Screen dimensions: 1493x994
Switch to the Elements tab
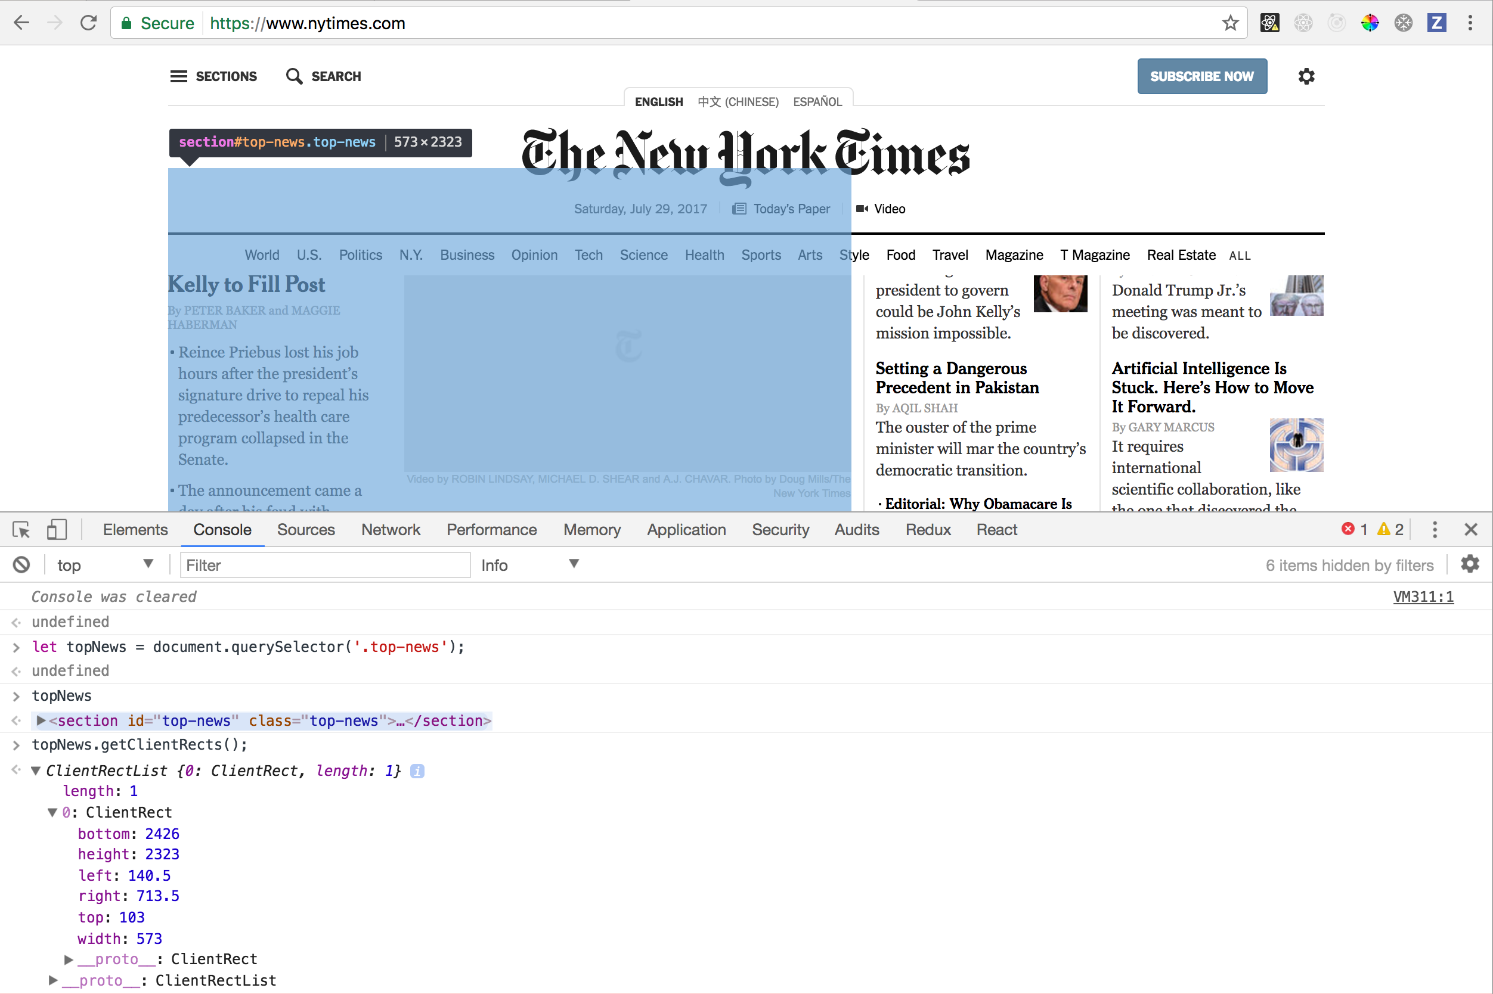[135, 529]
